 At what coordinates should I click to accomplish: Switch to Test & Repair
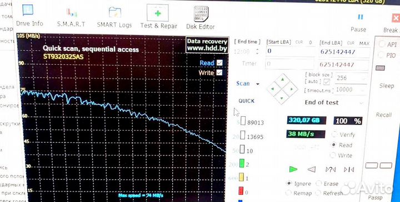click(158, 17)
